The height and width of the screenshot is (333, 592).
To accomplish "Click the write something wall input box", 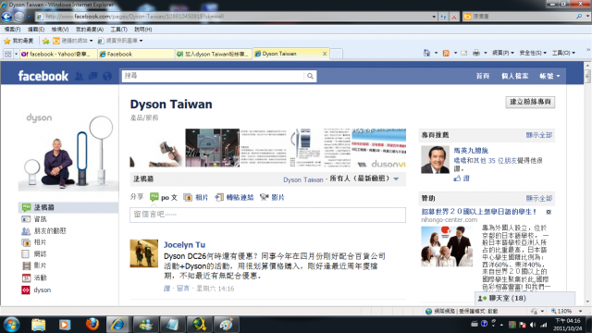I will [267, 215].
